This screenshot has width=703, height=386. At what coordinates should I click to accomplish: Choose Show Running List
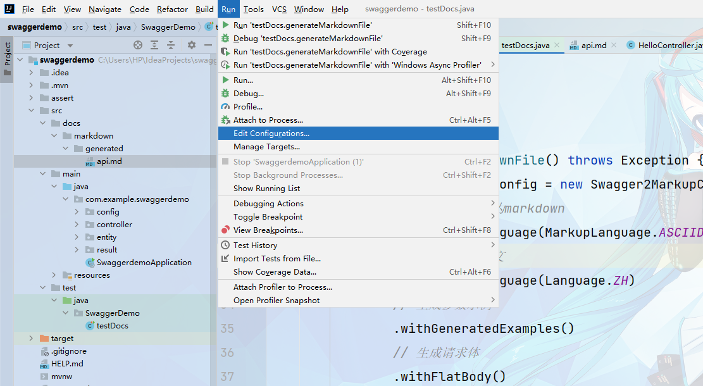tap(358, 189)
